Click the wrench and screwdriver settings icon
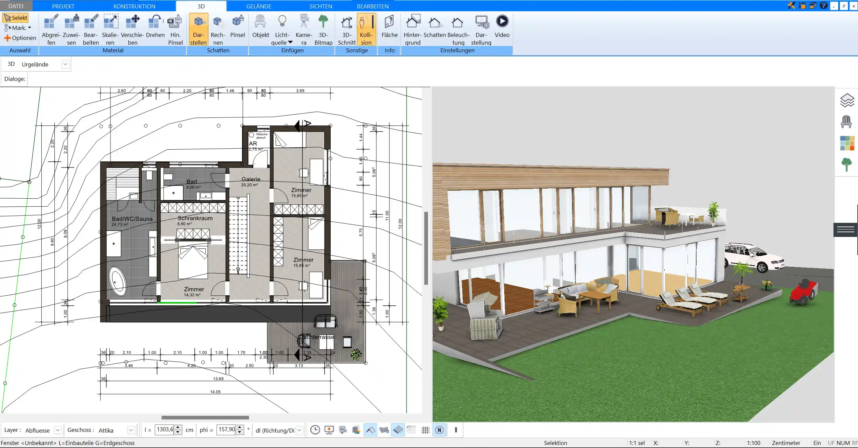858x448 pixels. tap(792, 5)
